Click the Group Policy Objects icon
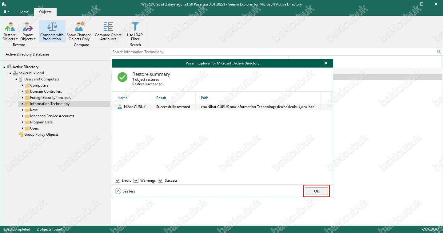Image resolution: width=443 pixels, height=233 pixels. click(x=21, y=134)
